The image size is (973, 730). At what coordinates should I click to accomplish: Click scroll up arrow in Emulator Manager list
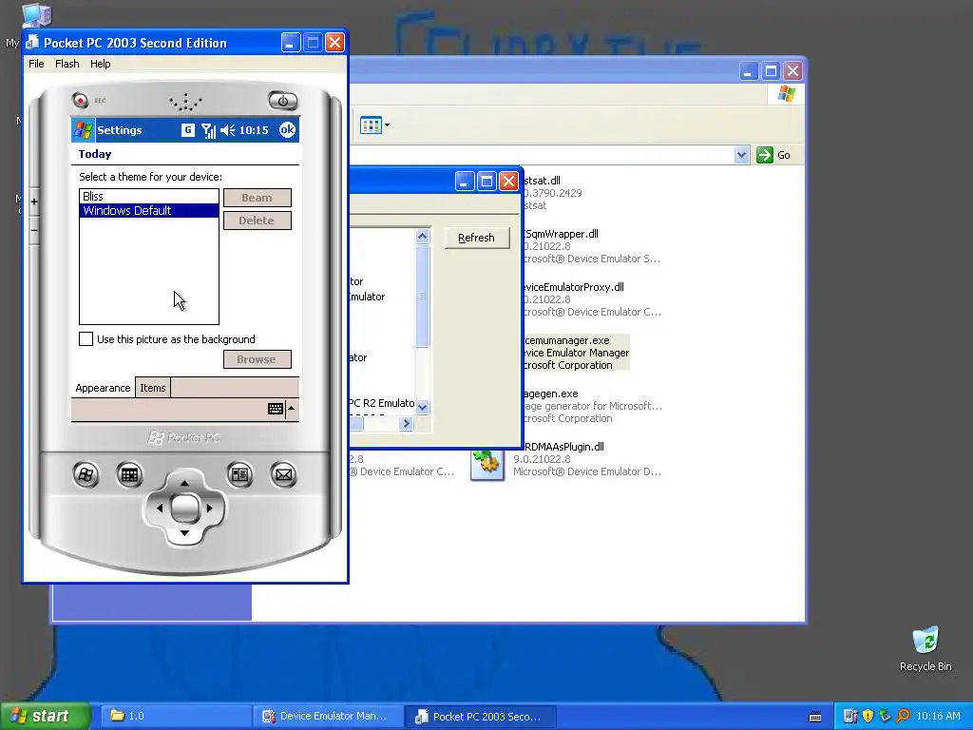tap(423, 236)
